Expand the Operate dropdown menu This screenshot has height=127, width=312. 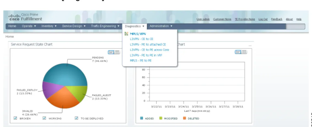pos(29,26)
